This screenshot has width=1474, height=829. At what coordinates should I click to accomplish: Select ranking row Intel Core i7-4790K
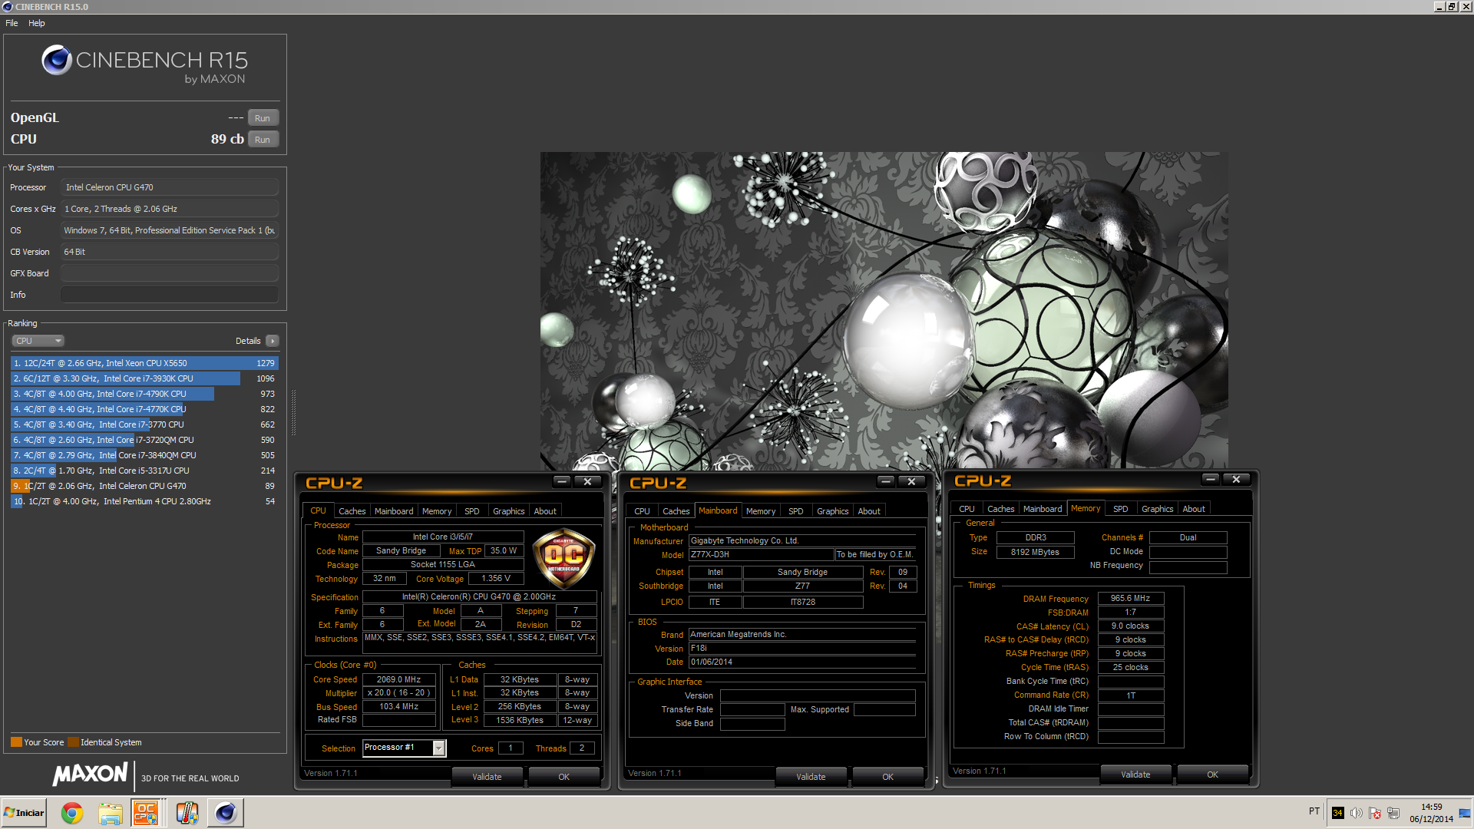[144, 394]
